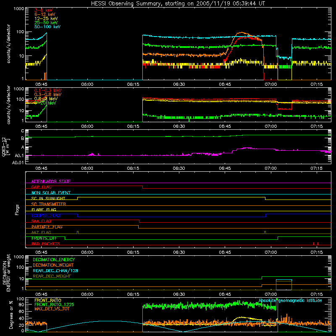Select the green 25-50 keV legend label

pyautogui.click(x=46, y=23)
